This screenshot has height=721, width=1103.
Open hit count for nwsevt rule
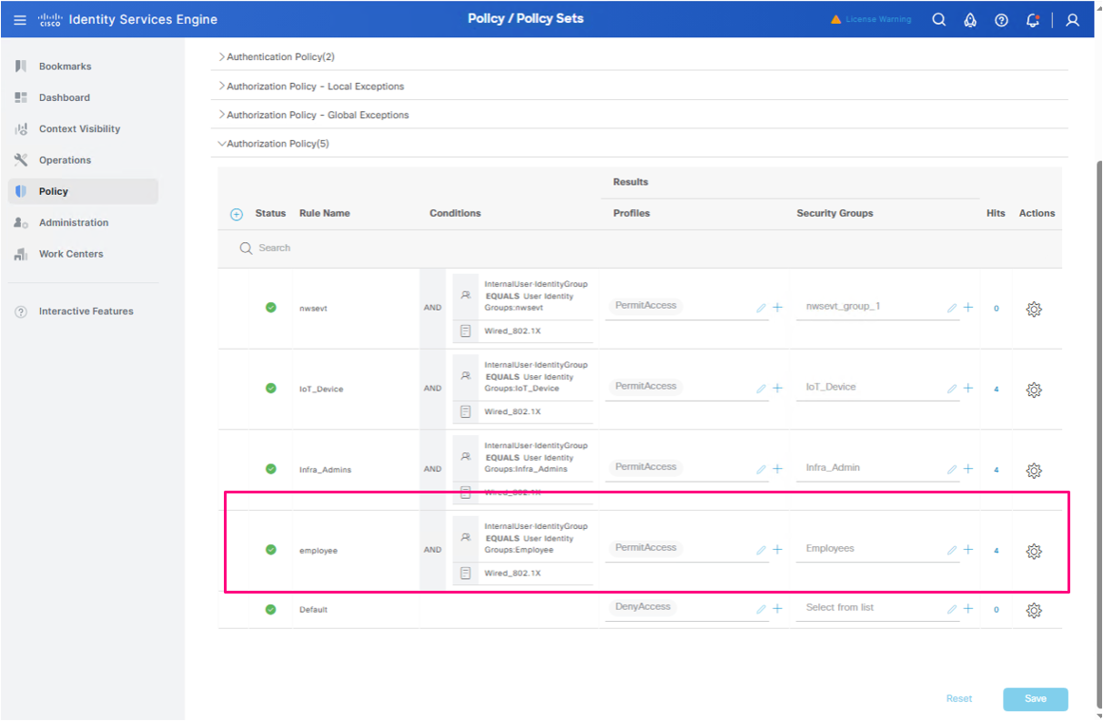pyautogui.click(x=996, y=309)
